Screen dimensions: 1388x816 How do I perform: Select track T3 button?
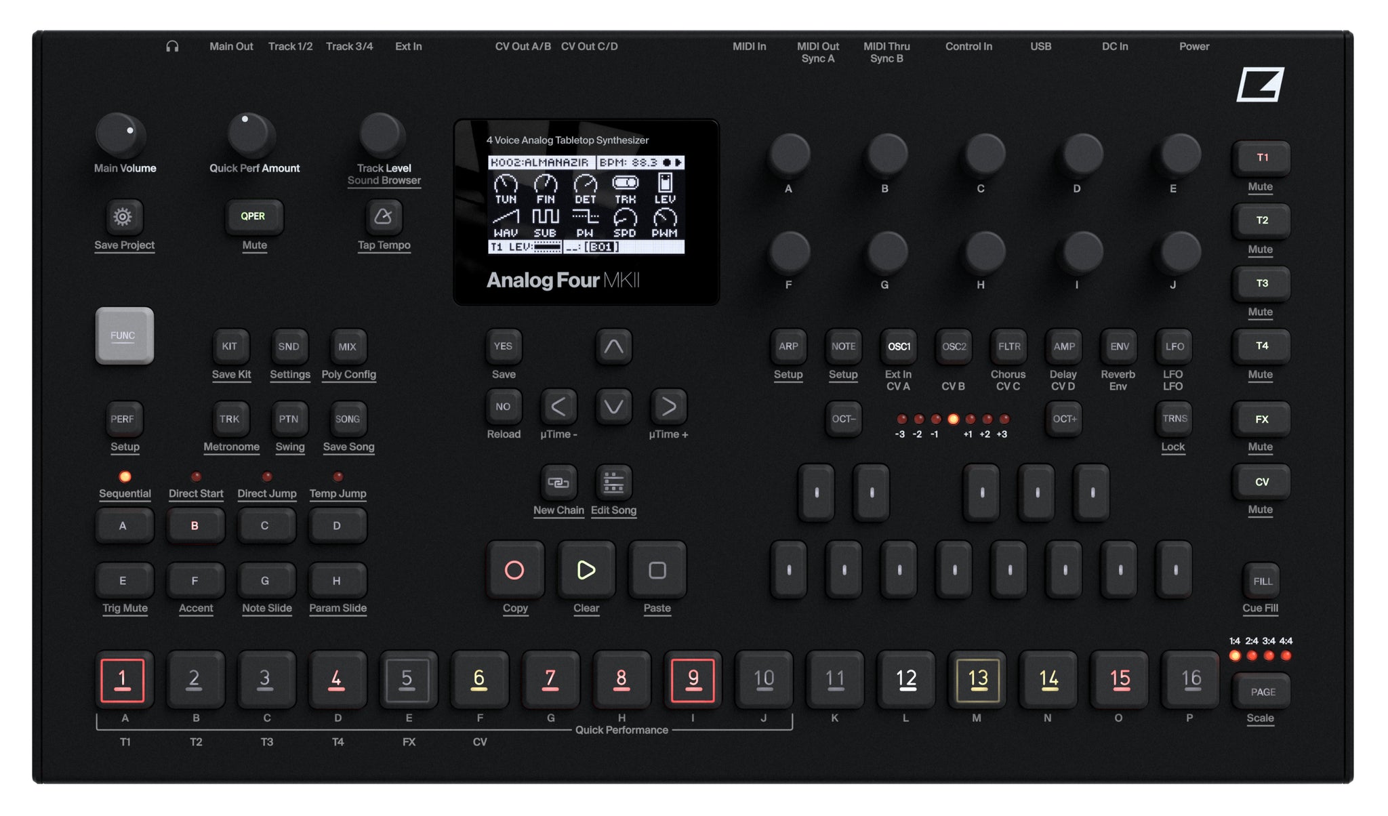click(x=1261, y=283)
